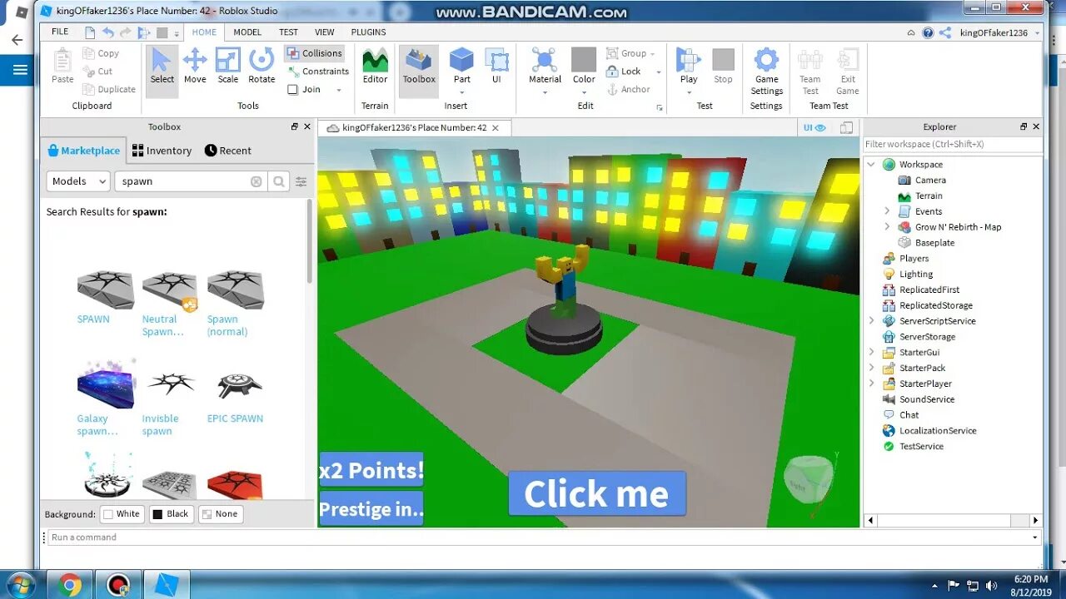Image resolution: width=1066 pixels, height=599 pixels.
Task: Open the Color dropdown arrow
Action: pyautogui.click(x=584, y=92)
